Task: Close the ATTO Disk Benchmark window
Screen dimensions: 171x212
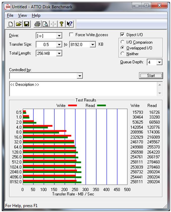Action: (x=159, y=5)
